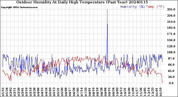178x97 pixels.
Task: Click the 08/28 x-axis date label
Action: point(101,92)
